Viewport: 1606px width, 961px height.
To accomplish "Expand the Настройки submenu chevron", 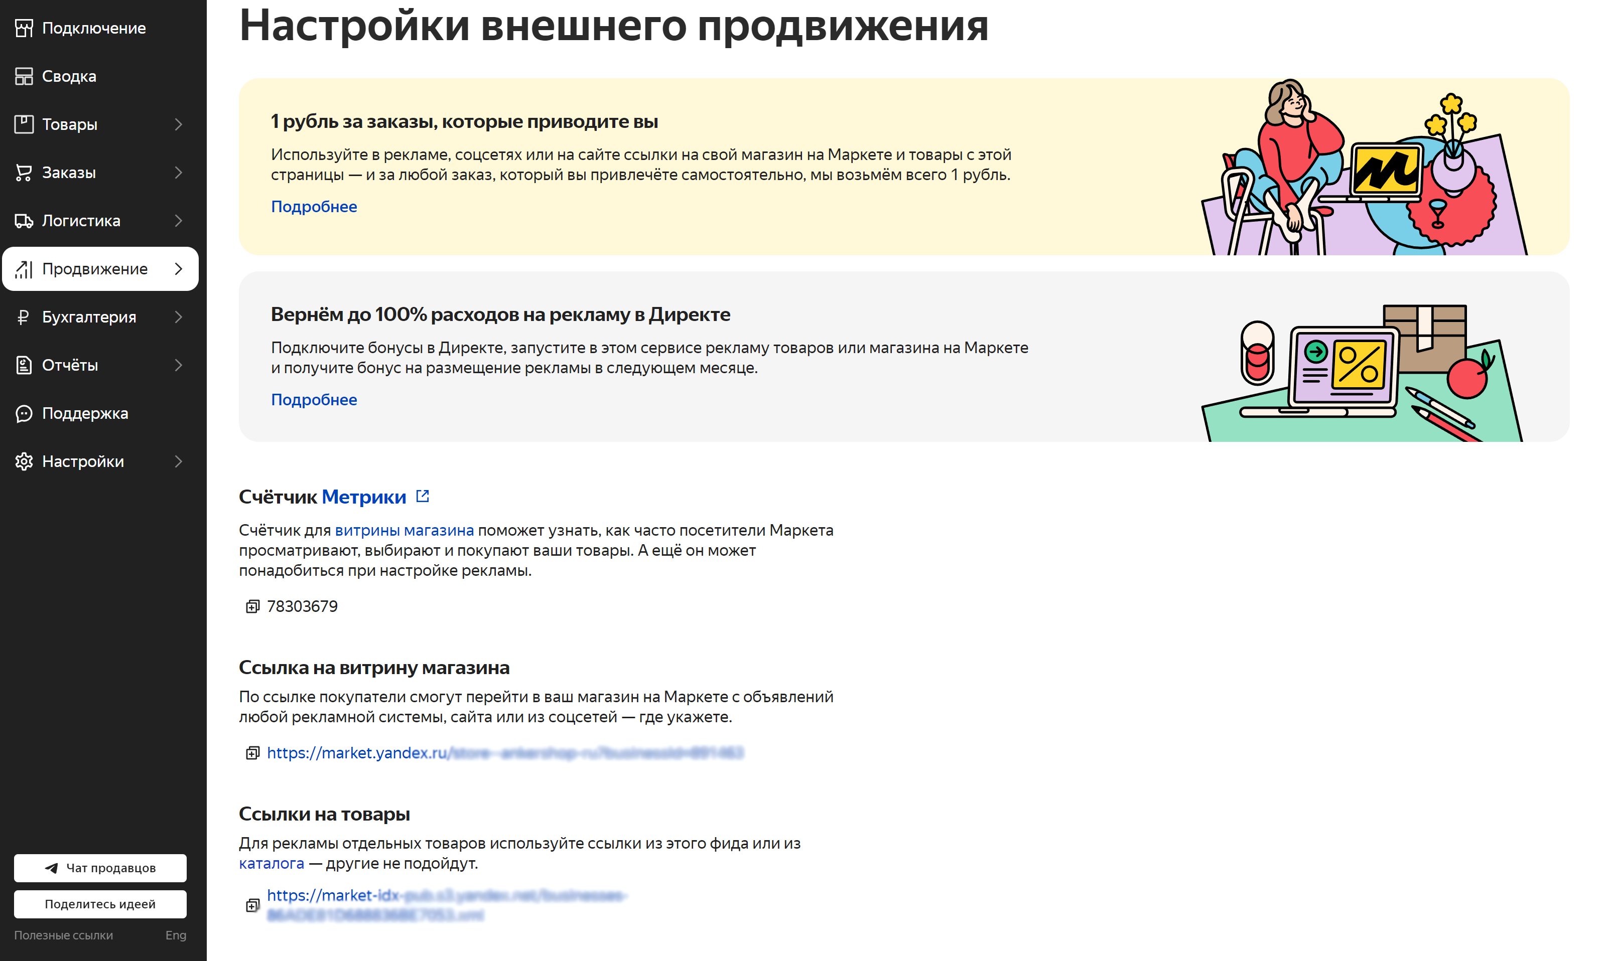I will [179, 462].
